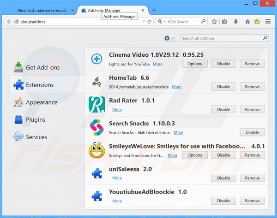The width and height of the screenshot is (277, 218).
Task: Focus the Search all add-ons field
Action: tap(224, 38)
